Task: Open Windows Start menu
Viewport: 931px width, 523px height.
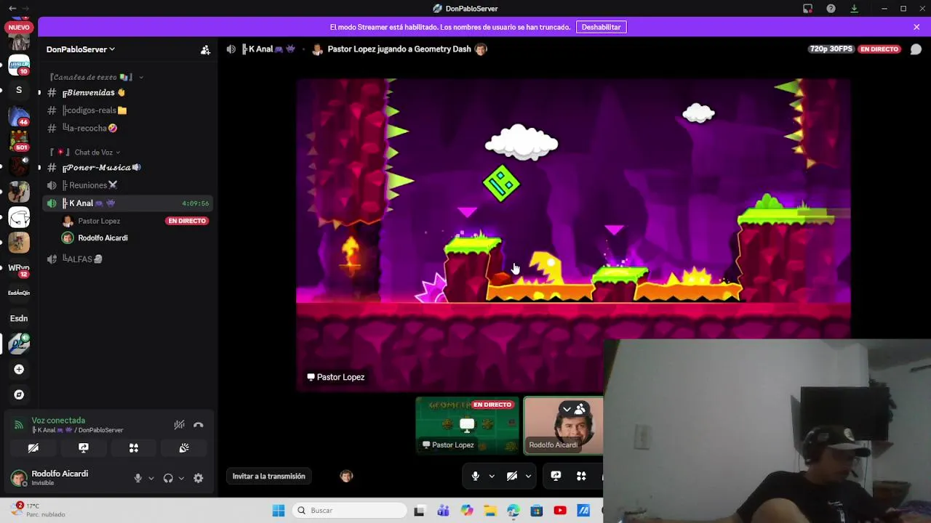Action: click(x=279, y=511)
